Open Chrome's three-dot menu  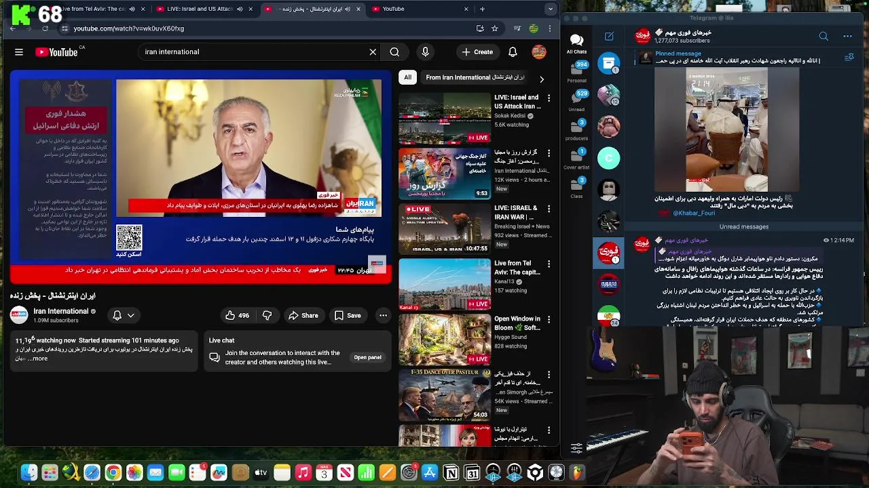click(x=549, y=28)
